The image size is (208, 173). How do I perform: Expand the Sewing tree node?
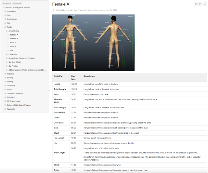pyautogui.click(x=5, y=78)
